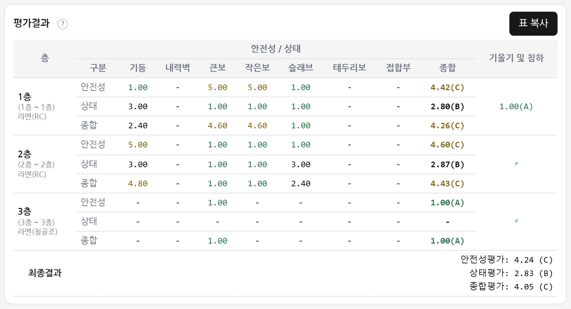The height and width of the screenshot is (309, 571).
Task: Click the 층 column header
Action: pyautogui.click(x=45, y=58)
